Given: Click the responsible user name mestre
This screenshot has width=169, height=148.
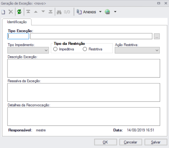Looking at the screenshot, I should coord(41,130).
